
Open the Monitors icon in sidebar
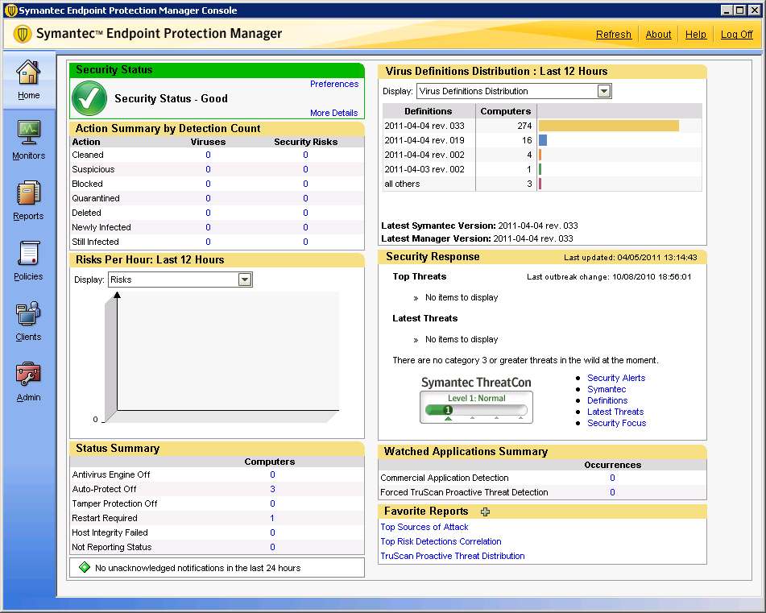pyautogui.click(x=28, y=131)
